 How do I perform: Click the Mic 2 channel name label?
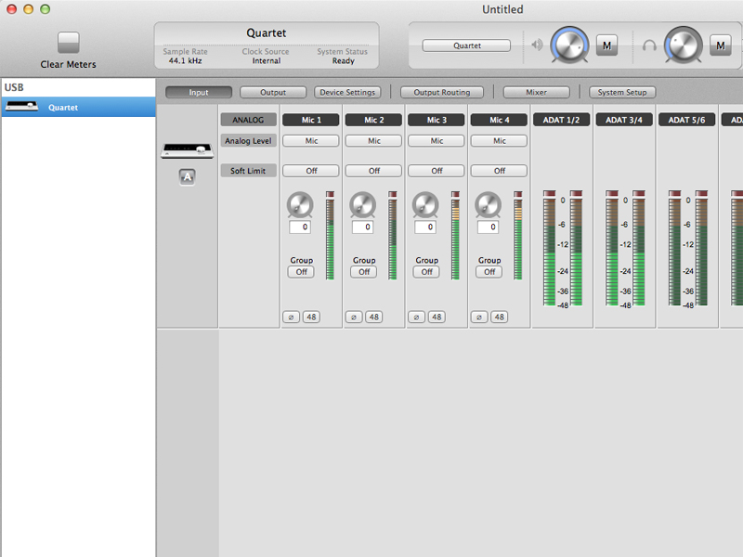coord(374,120)
